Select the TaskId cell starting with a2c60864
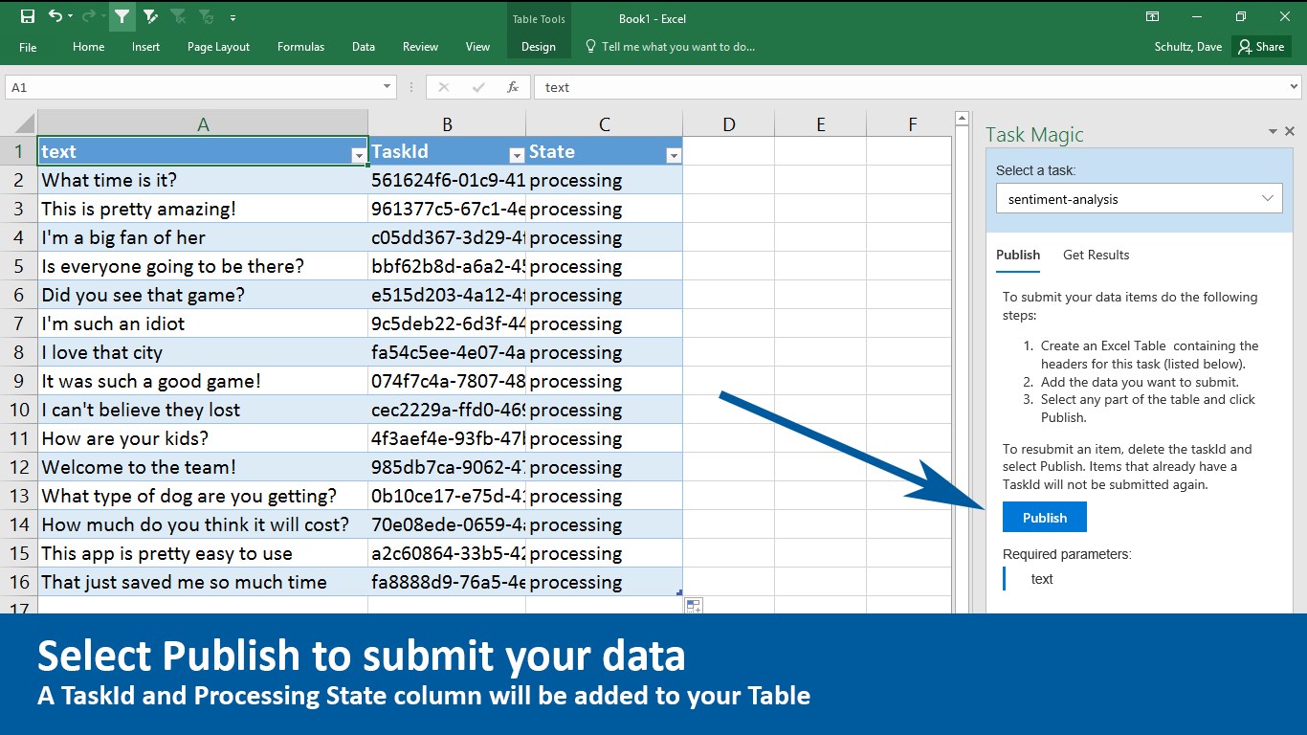The height and width of the screenshot is (735, 1307). tap(447, 553)
